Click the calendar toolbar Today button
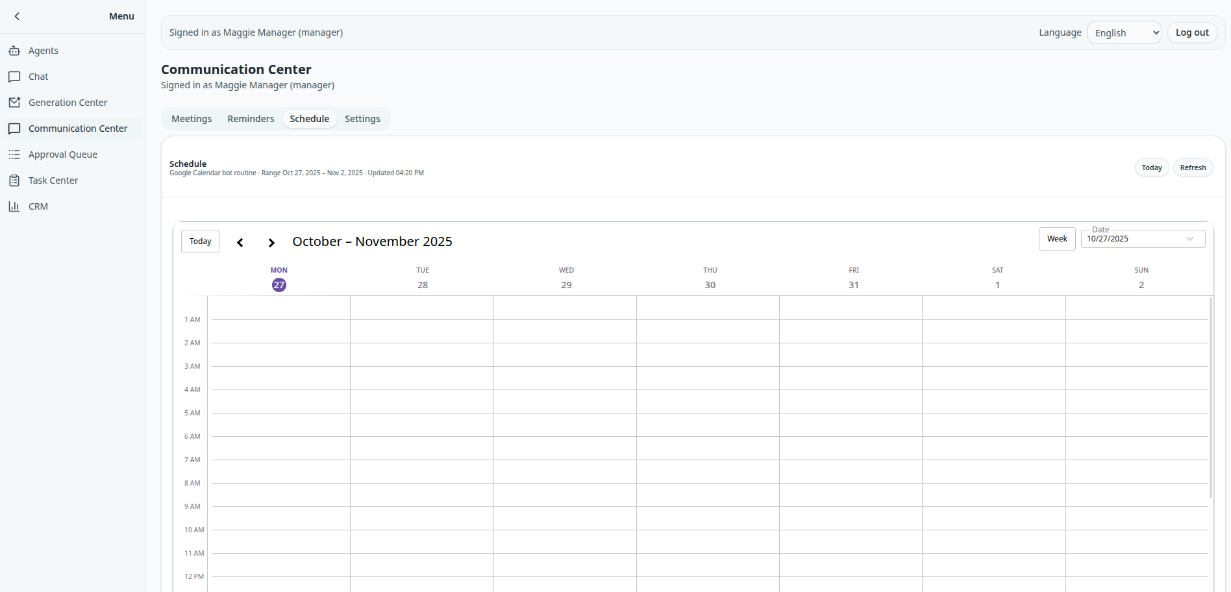The width and height of the screenshot is (1231, 592). pos(200,241)
